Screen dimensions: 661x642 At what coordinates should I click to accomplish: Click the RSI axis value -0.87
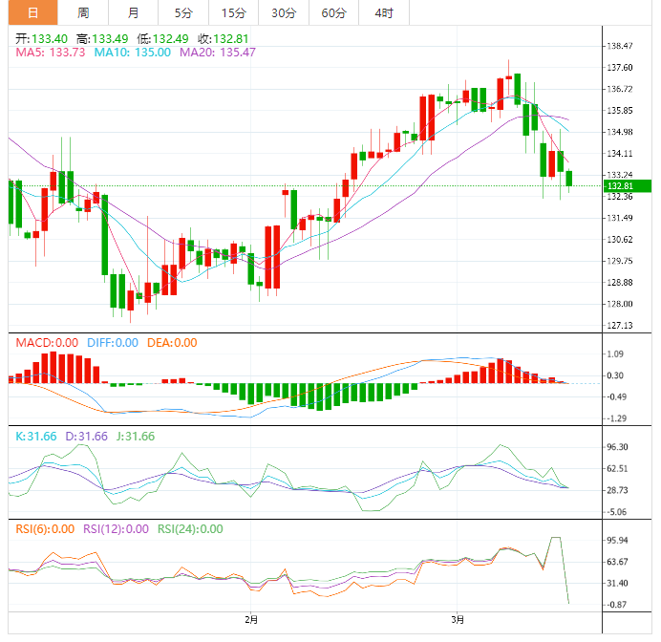(616, 605)
